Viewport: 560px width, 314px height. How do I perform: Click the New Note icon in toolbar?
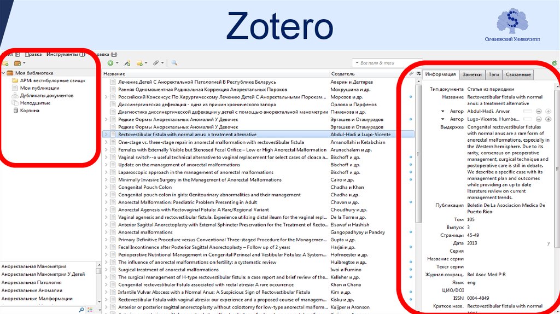(x=139, y=63)
